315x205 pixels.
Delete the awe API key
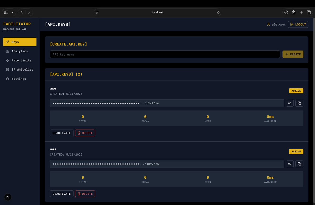[85, 133]
